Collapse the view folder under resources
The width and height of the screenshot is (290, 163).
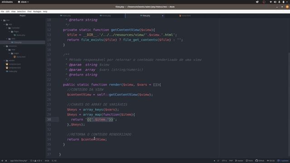pos(7,50)
